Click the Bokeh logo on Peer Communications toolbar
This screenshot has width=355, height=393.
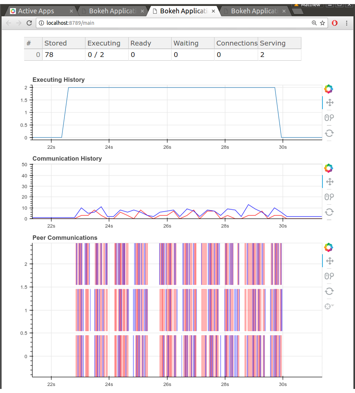click(329, 247)
